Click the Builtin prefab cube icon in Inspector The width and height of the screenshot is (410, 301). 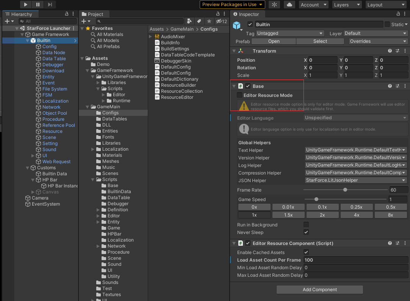click(x=236, y=25)
